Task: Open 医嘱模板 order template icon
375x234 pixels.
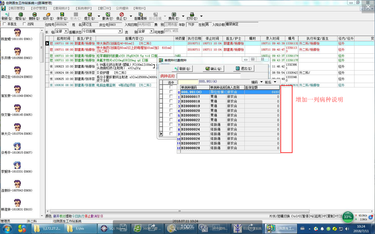Action: pyautogui.click(x=140, y=15)
